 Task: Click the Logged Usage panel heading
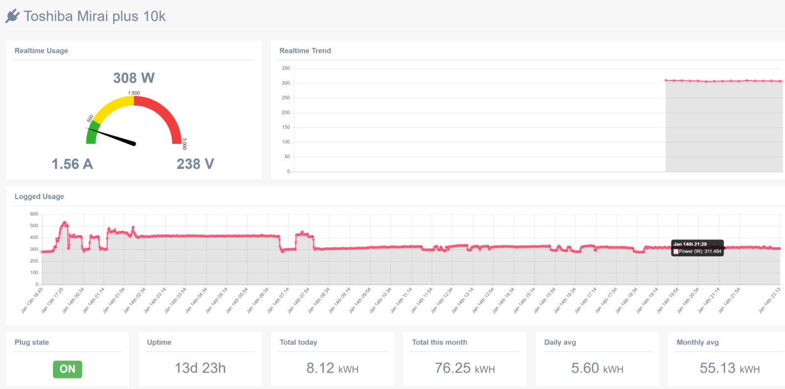coord(39,196)
